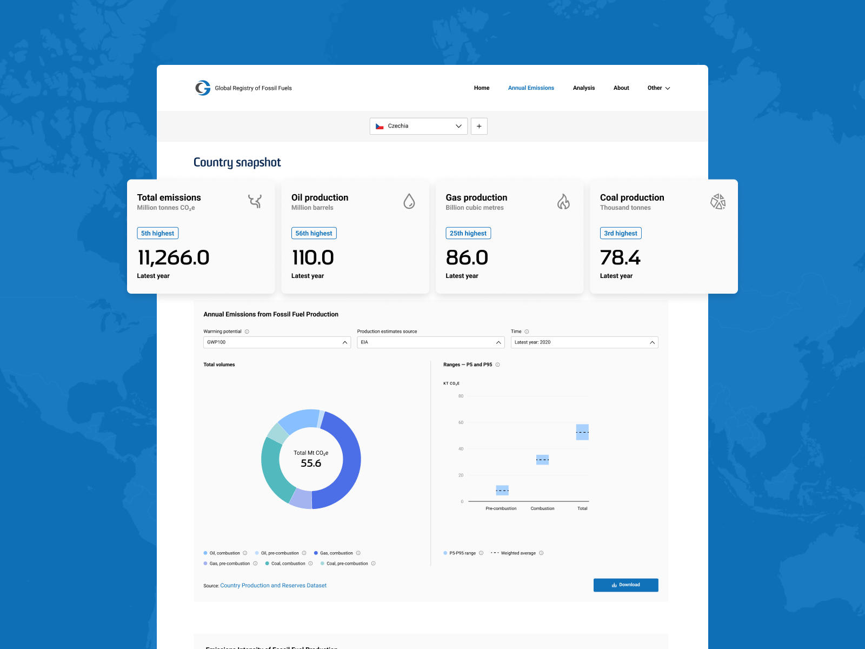Click info icon next to Coal, combustion legend

(x=310, y=564)
